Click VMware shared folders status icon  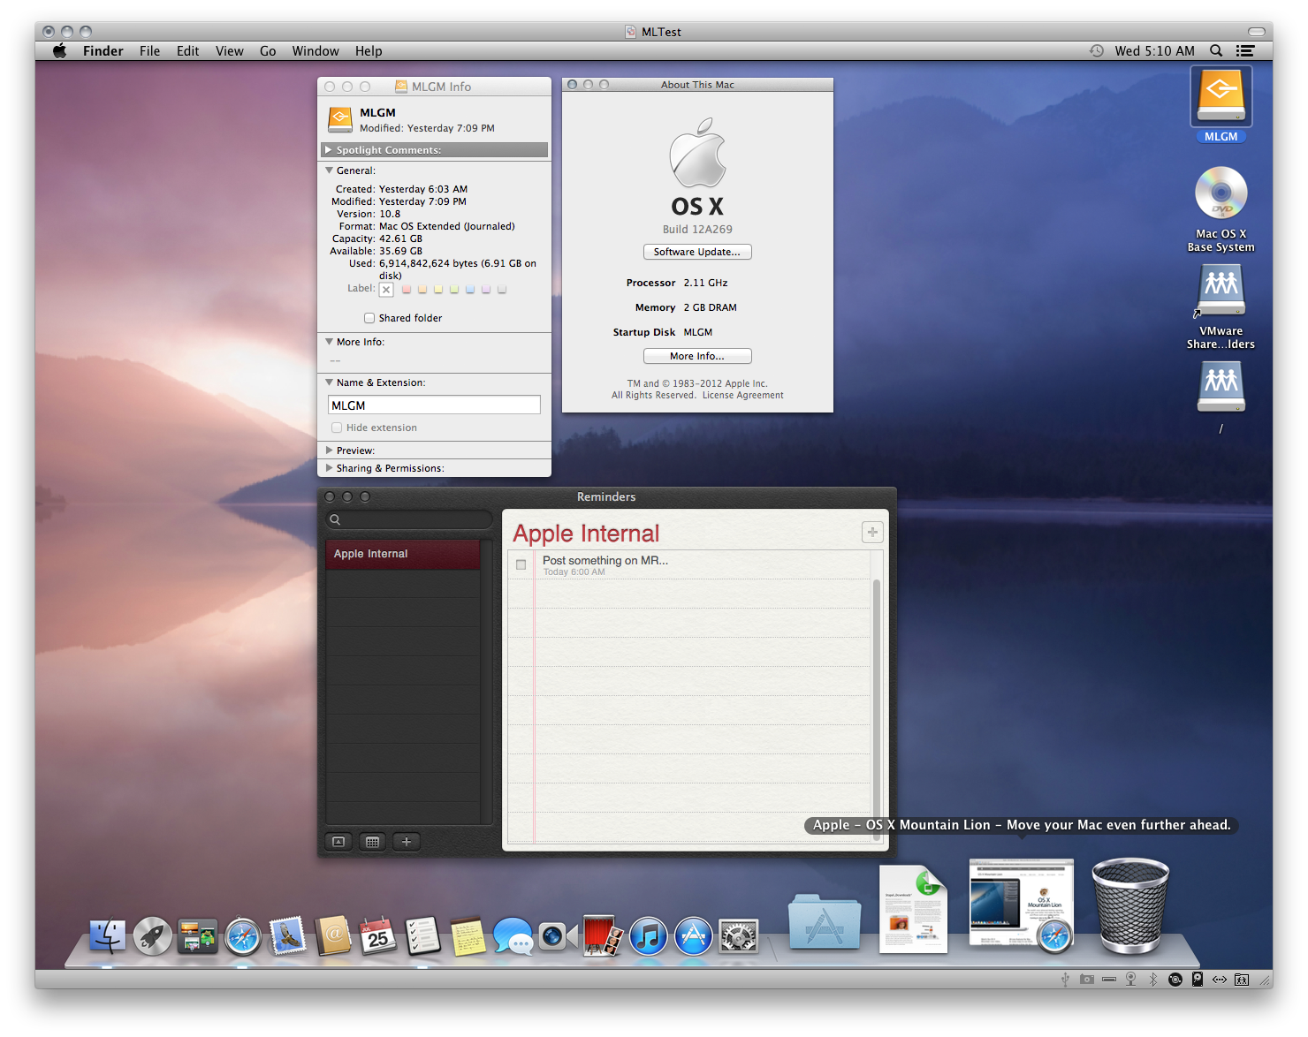tap(1242, 979)
